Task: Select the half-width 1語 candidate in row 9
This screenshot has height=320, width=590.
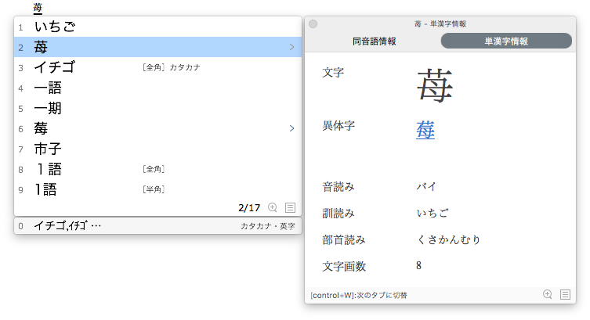Action: 45,189
